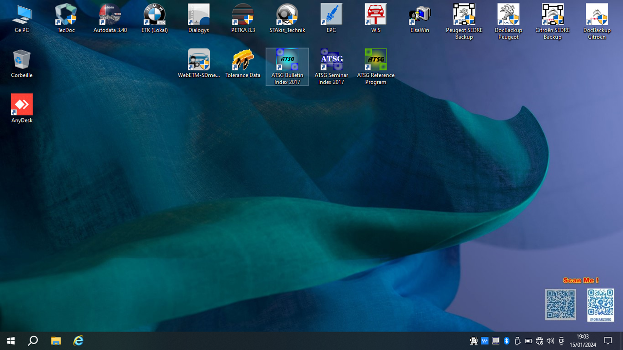The height and width of the screenshot is (350, 623).
Task: Open the Ce PC desktop icon
Action: tap(22, 19)
